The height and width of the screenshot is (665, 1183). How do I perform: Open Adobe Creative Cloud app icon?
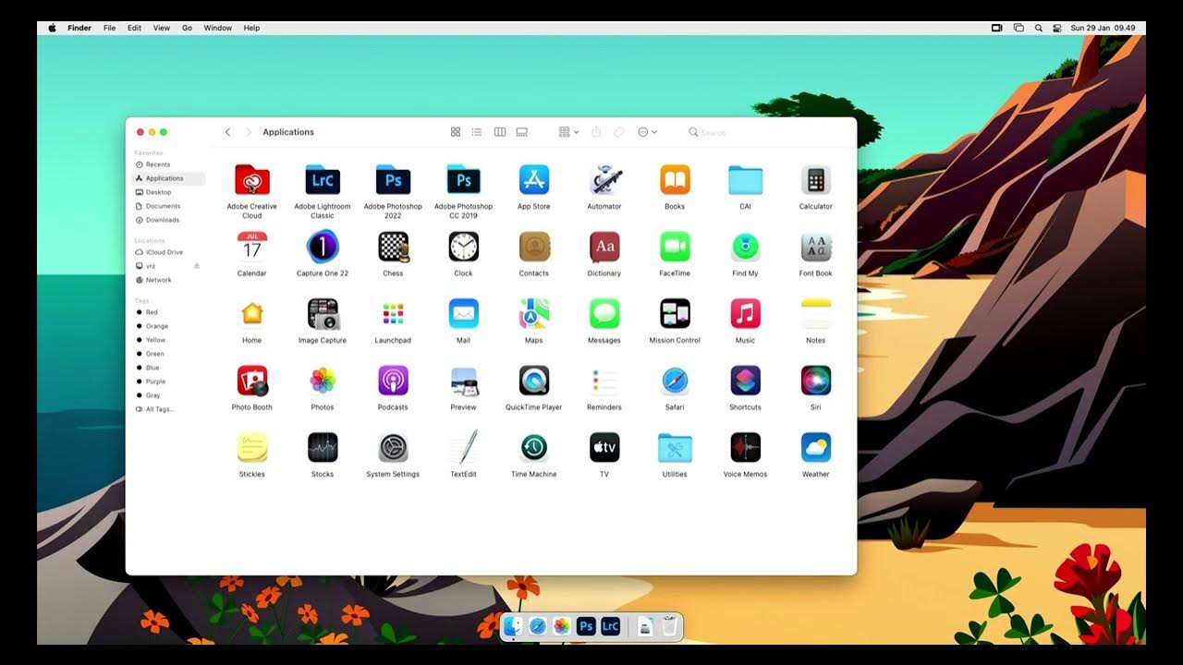(252, 180)
